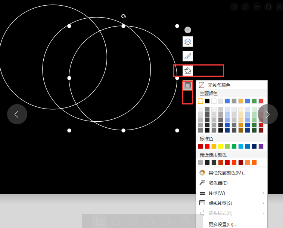Screen dimensions: 283x228
Task: Click the layers stack icon beside shape
Action: point(188,42)
